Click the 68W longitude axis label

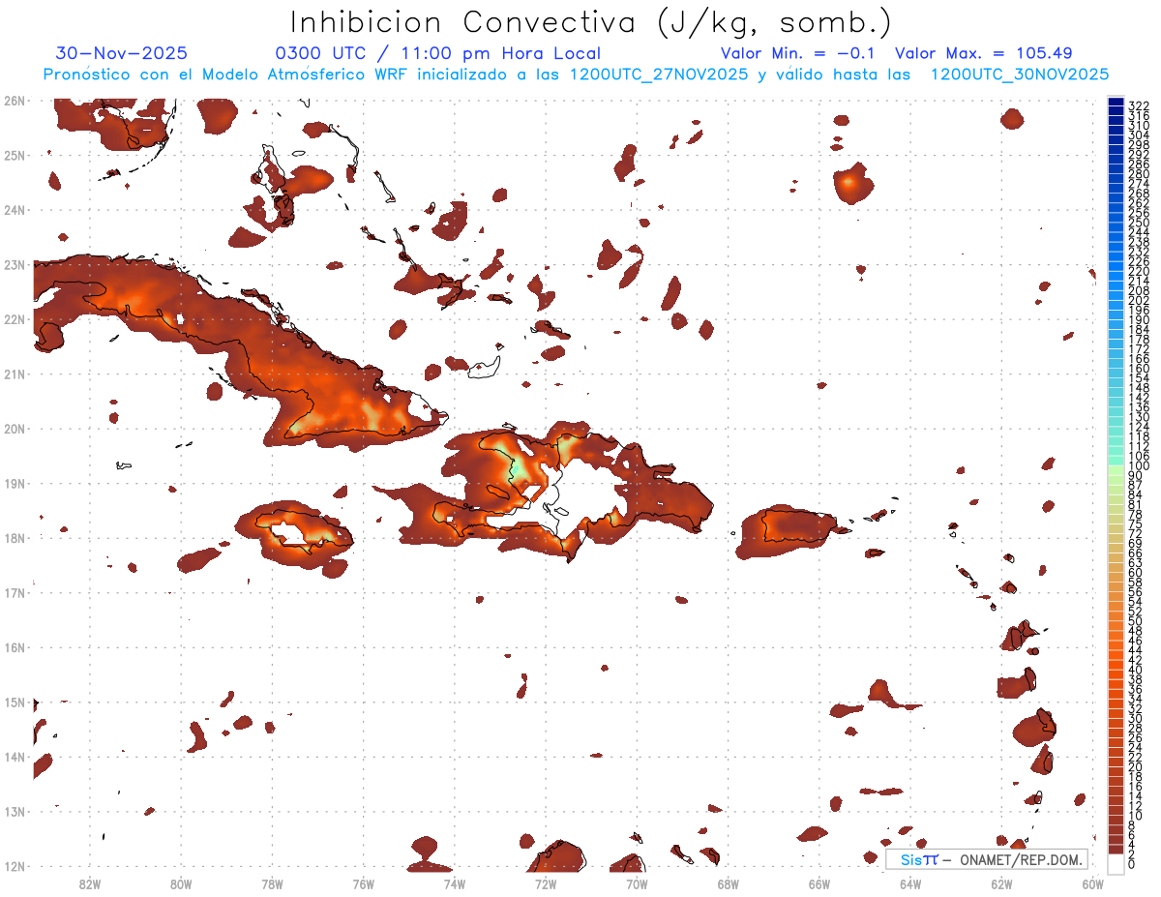pyautogui.click(x=728, y=883)
